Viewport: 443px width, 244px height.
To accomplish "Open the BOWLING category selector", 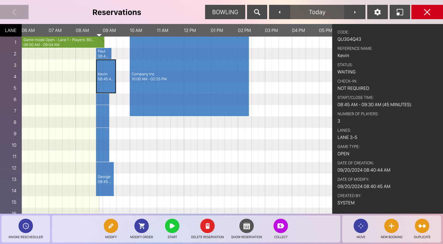I will coord(225,12).
